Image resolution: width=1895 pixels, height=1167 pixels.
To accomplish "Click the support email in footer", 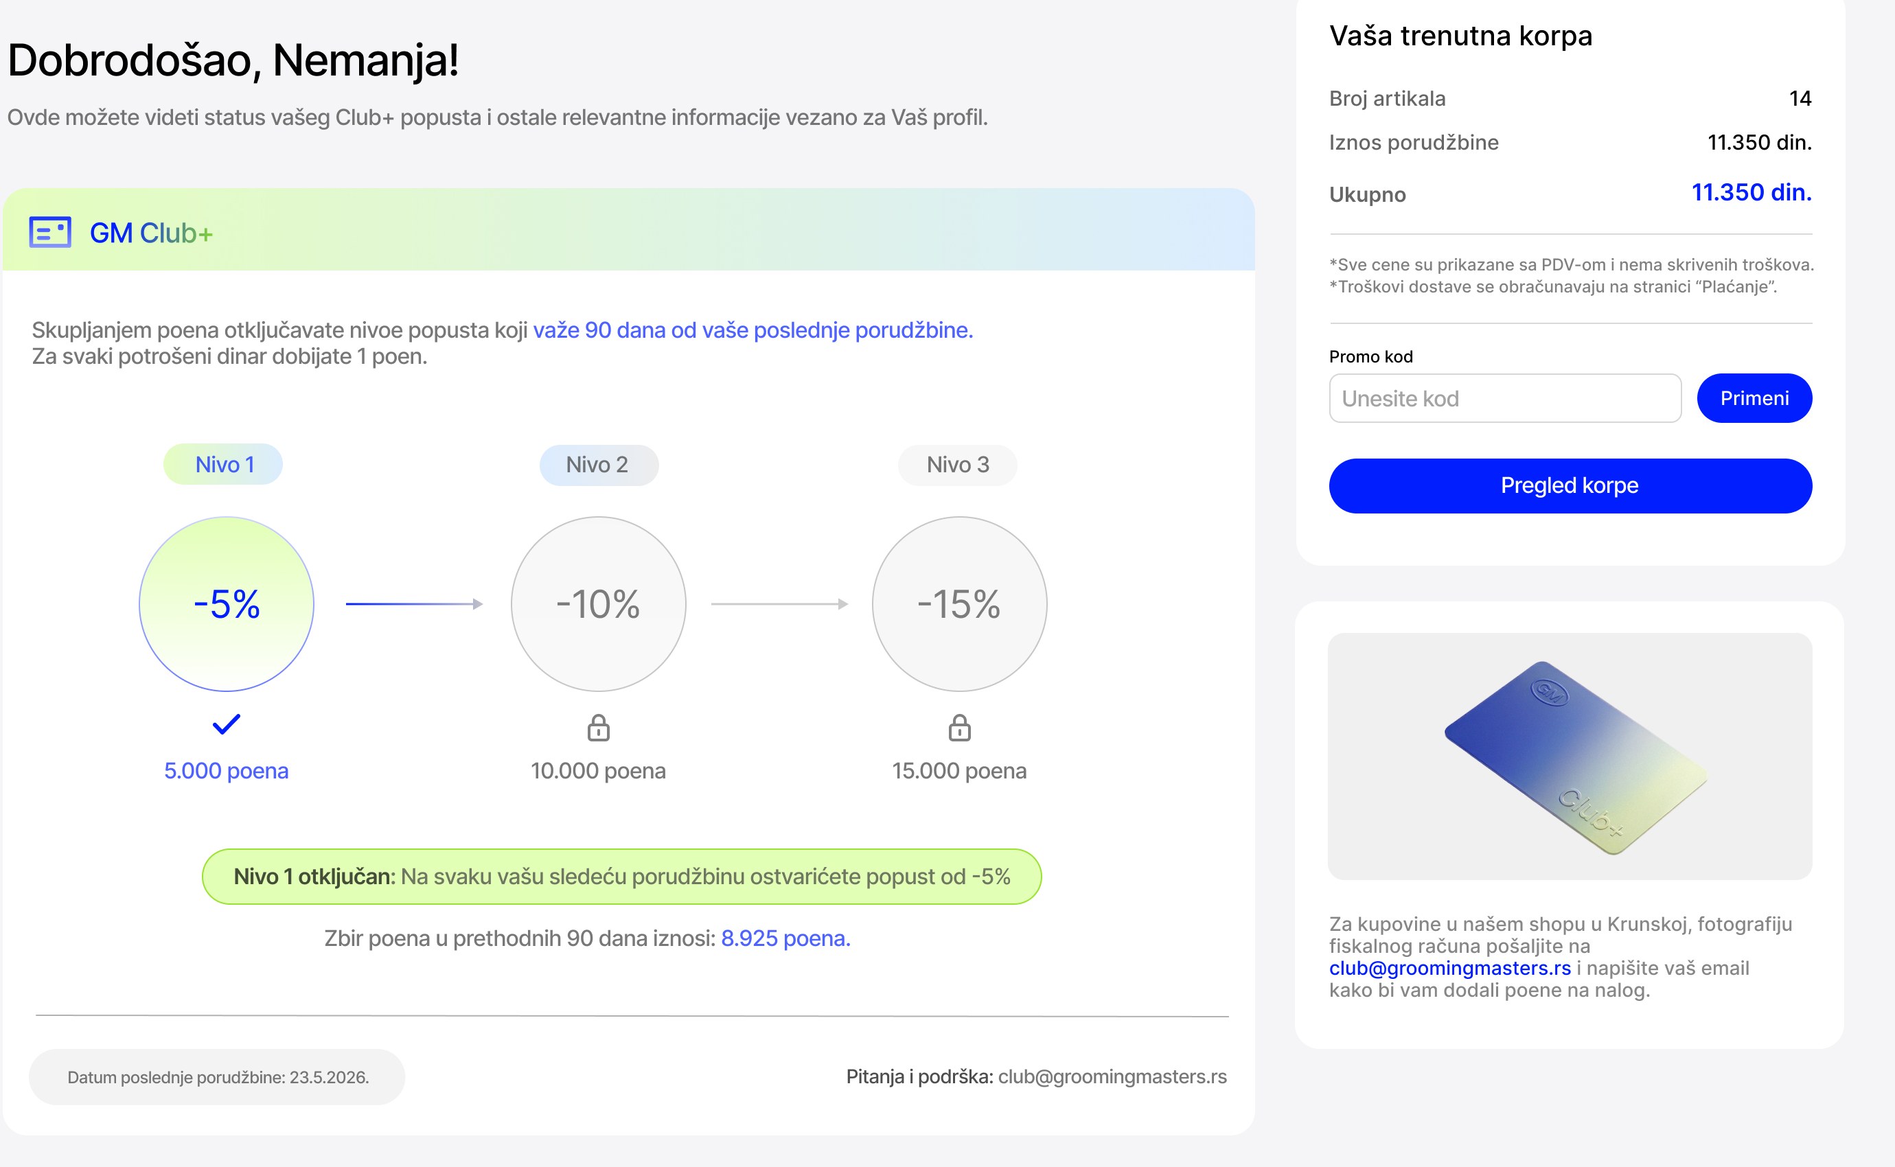I will [1112, 1076].
